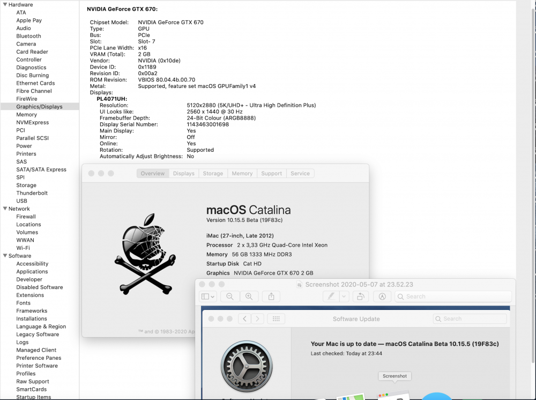
Task: Select Fonts under Software
Action: tap(23, 303)
